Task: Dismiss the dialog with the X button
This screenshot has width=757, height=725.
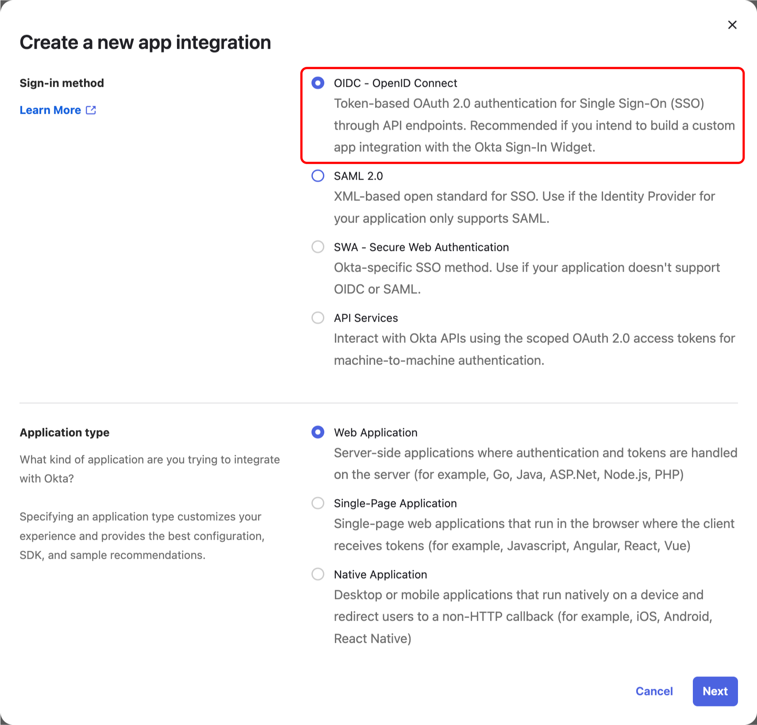Action: coord(732,25)
